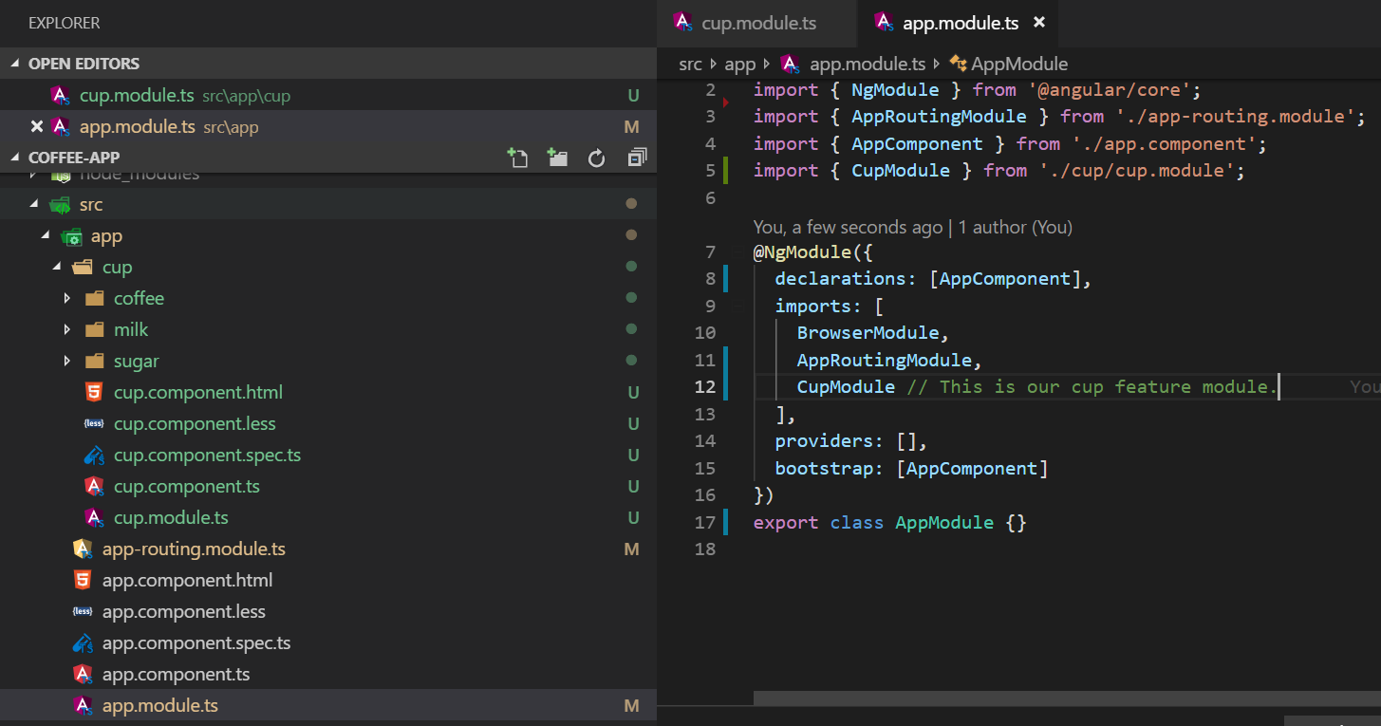
Task: Open AppModule from the breadcrumb bar
Action: click(x=1020, y=64)
